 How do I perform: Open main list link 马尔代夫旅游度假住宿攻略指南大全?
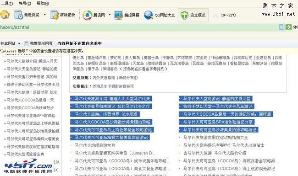(x=215, y=138)
